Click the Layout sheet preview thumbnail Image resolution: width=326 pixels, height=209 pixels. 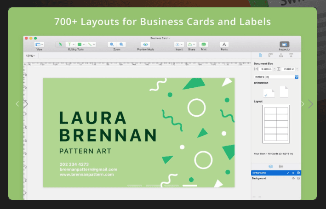[x=276, y=124]
